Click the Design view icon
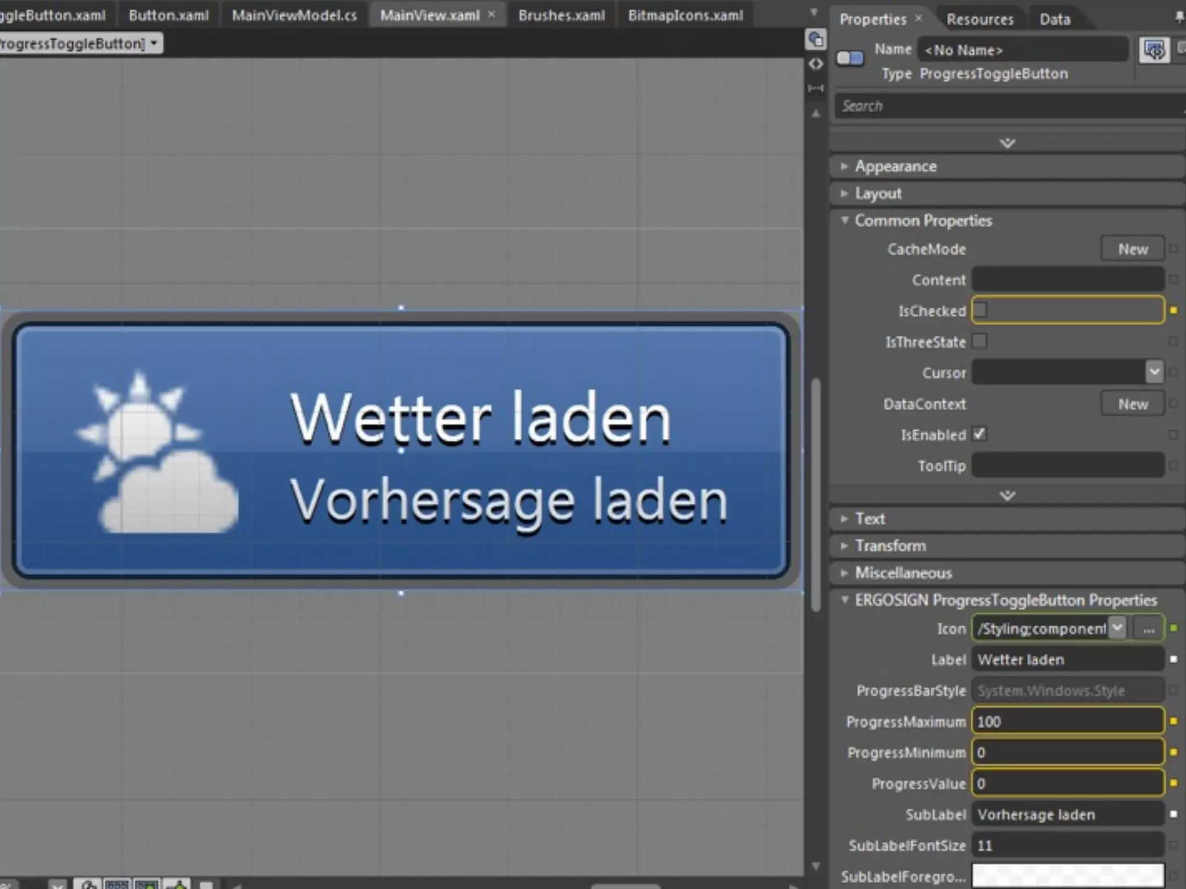 point(815,39)
